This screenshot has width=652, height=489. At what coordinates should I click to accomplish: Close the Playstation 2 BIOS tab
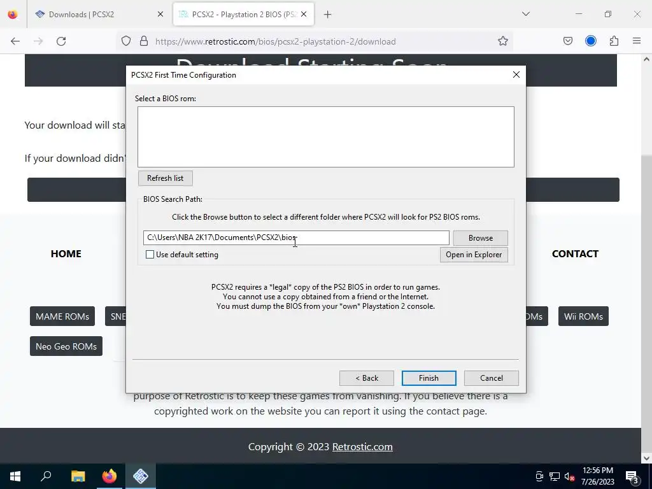(304, 14)
